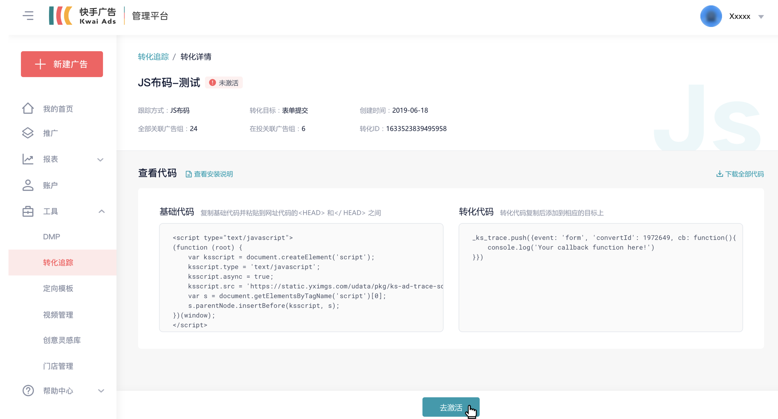
Task: Click the question mark icon for 帮助中心
Action: [x=28, y=391]
